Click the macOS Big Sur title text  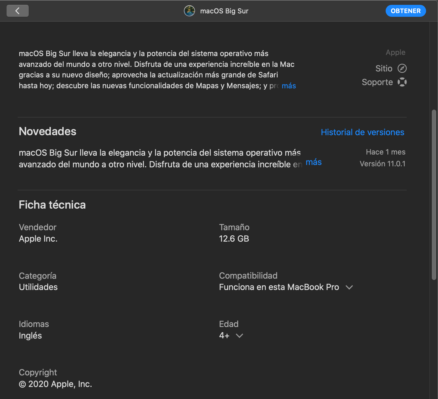(x=224, y=11)
